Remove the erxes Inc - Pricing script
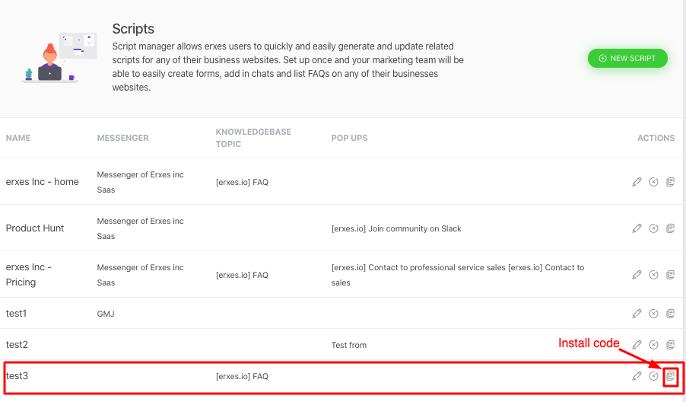 tap(653, 275)
